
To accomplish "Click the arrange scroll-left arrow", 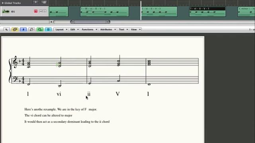I will (51, 22).
